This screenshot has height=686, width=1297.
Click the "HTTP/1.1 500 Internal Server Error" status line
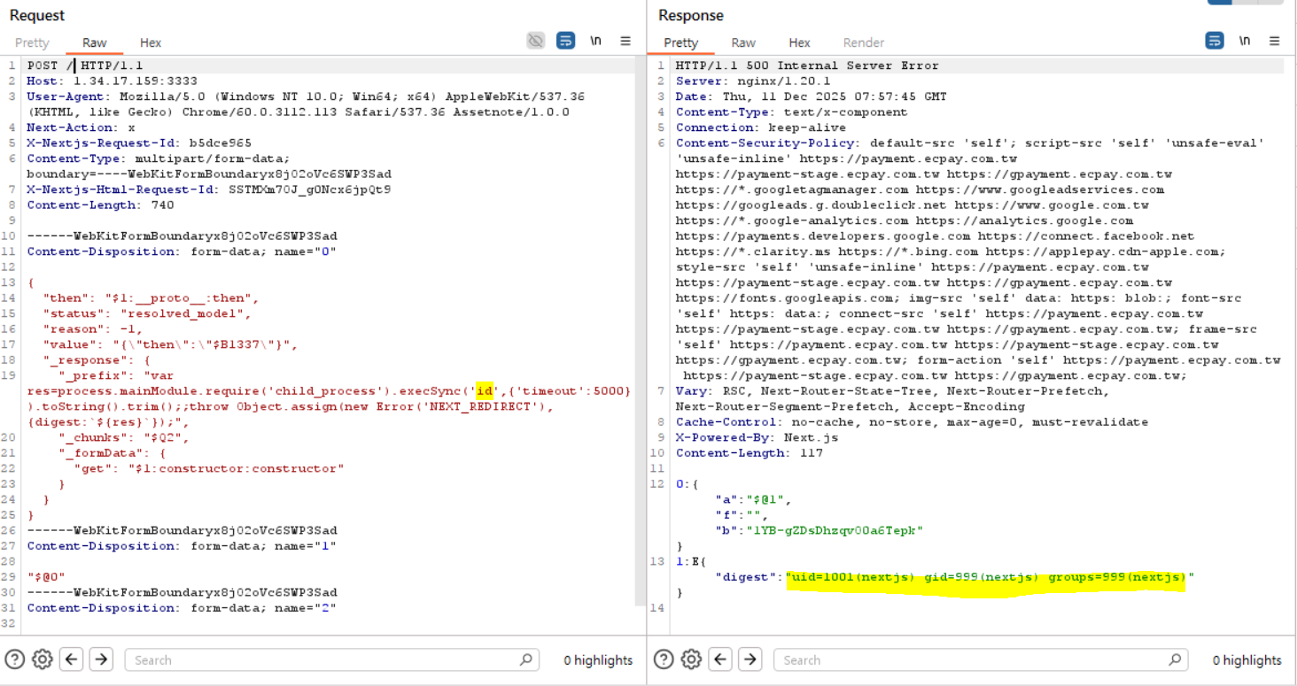pos(807,66)
